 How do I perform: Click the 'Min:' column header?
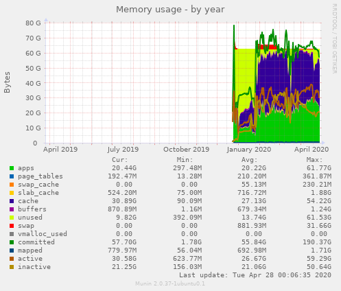185,160
